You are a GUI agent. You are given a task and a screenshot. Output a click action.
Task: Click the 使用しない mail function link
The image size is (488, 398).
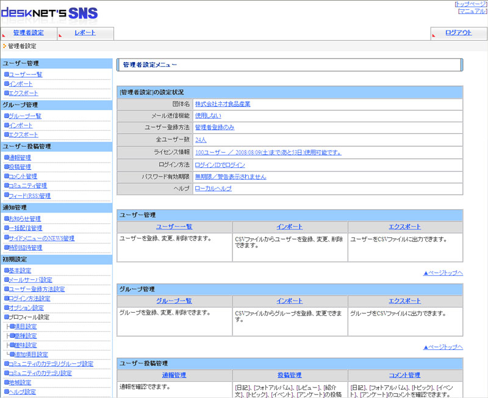click(208, 116)
